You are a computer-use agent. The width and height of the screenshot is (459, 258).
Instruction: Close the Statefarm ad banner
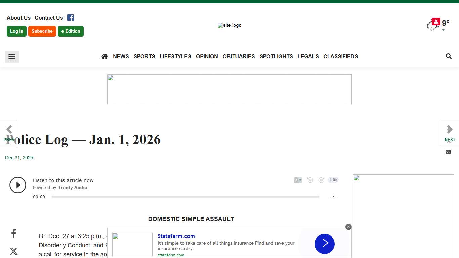coord(348,227)
